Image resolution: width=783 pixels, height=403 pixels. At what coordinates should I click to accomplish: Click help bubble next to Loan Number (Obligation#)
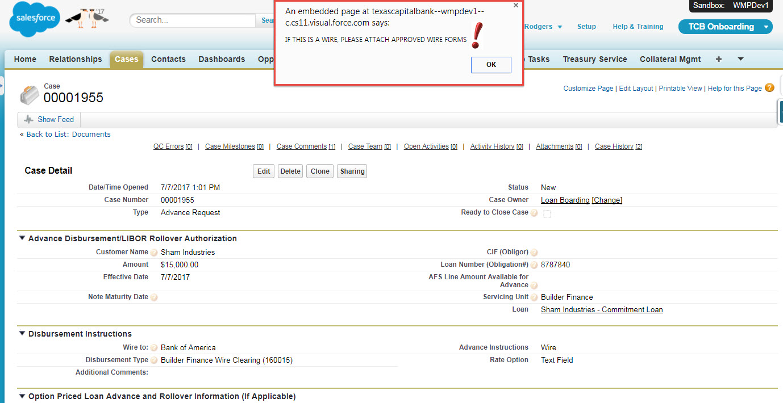[x=534, y=265]
